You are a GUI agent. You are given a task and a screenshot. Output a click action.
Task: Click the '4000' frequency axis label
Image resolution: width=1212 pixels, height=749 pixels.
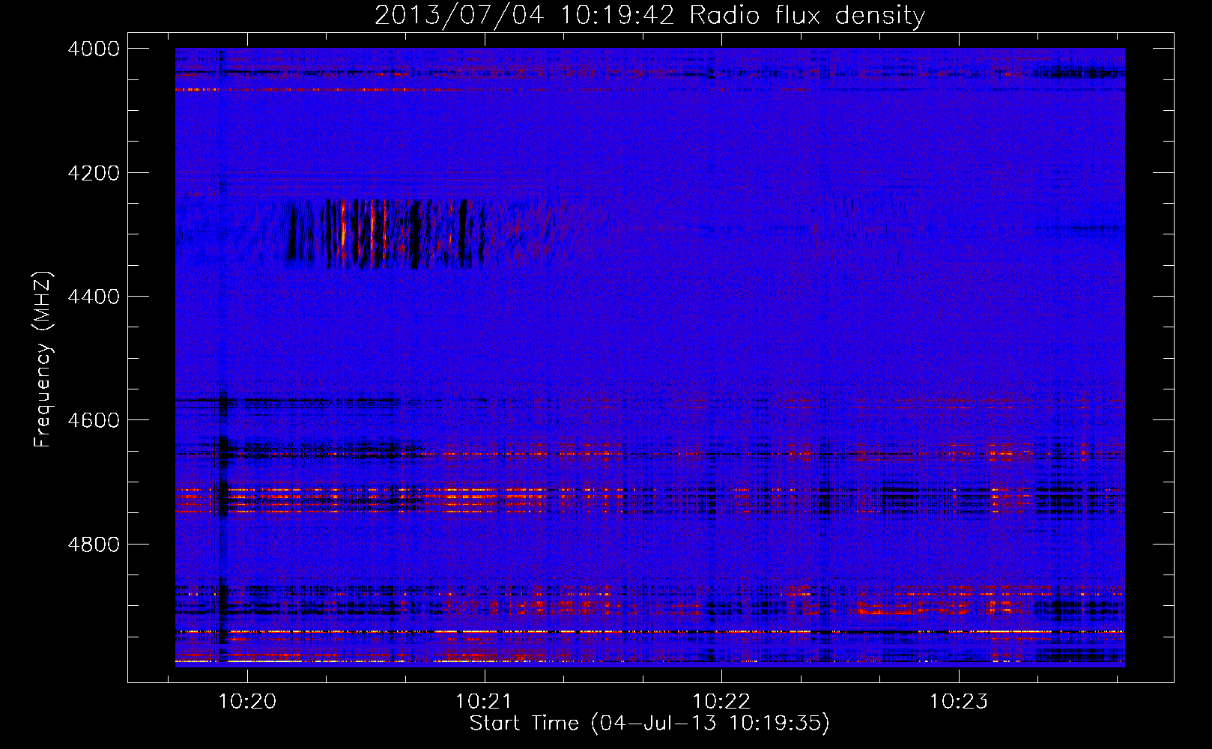(x=94, y=49)
